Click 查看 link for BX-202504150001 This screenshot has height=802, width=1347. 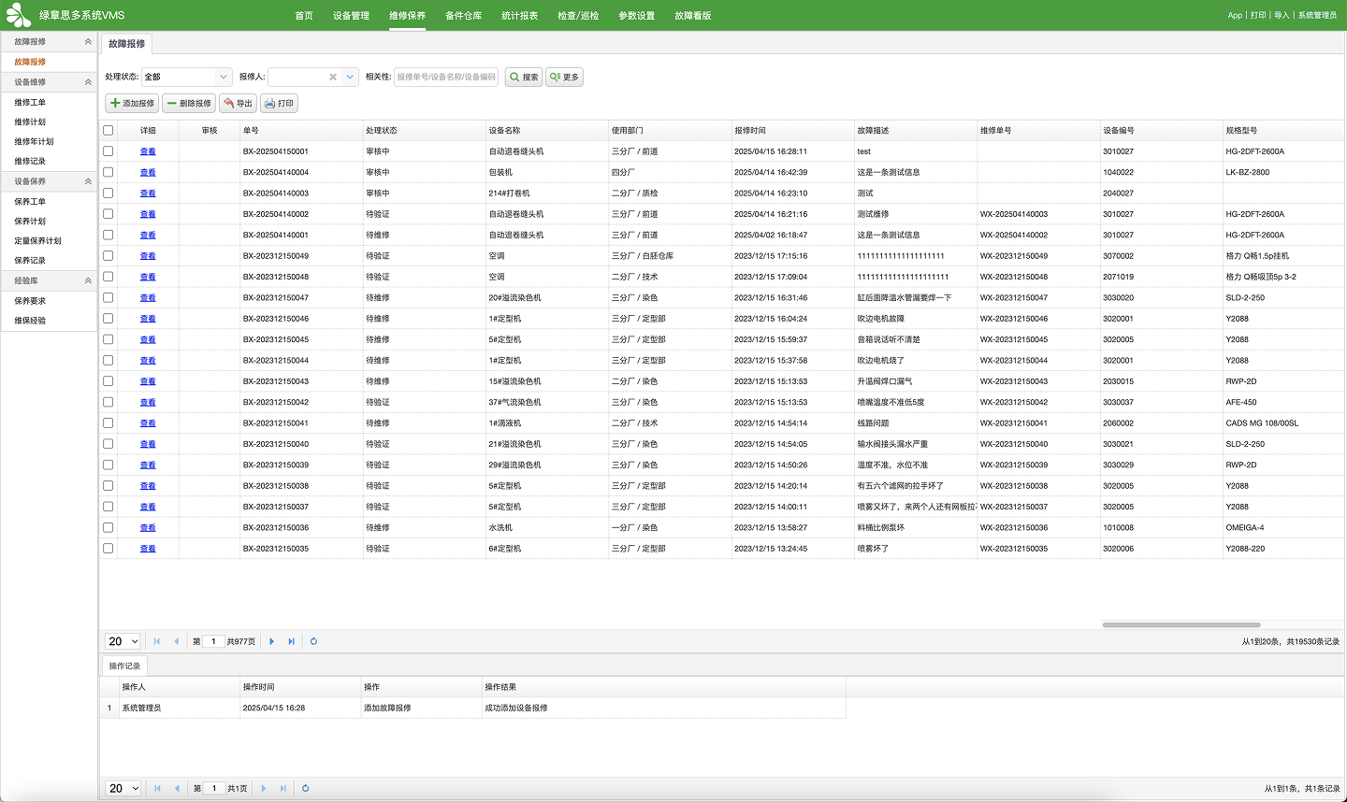click(x=148, y=151)
